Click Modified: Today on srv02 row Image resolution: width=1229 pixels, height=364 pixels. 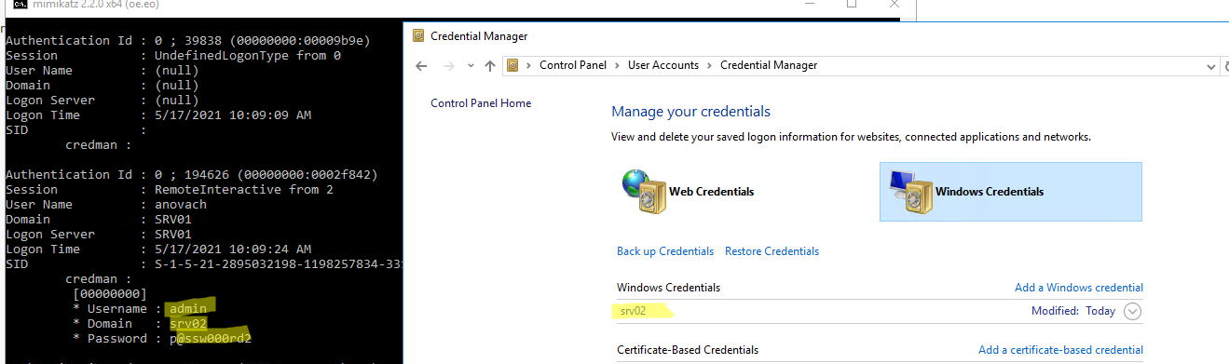coord(1073,311)
